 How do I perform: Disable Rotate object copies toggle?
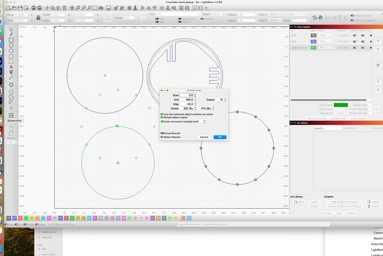(162, 117)
